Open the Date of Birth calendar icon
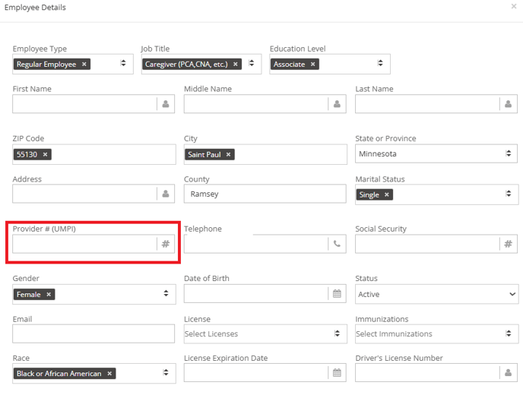This screenshot has width=523, height=395. (337, 294)
